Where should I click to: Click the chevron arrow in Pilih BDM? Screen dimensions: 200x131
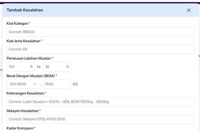tap(35, 84)
